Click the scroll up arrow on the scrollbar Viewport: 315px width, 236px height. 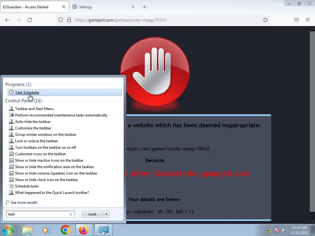pos(313,29)
